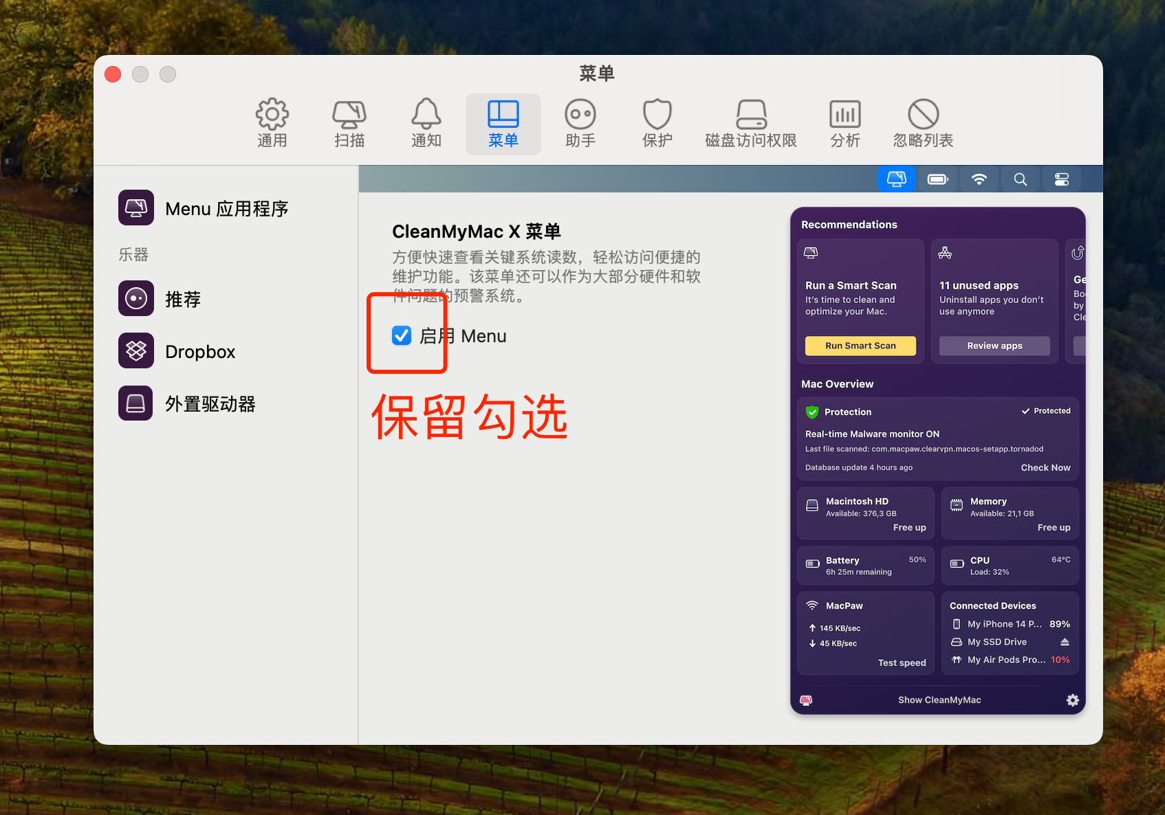Open the Battery card
This screenshot has width=1165, height=815.
(865, 566)
